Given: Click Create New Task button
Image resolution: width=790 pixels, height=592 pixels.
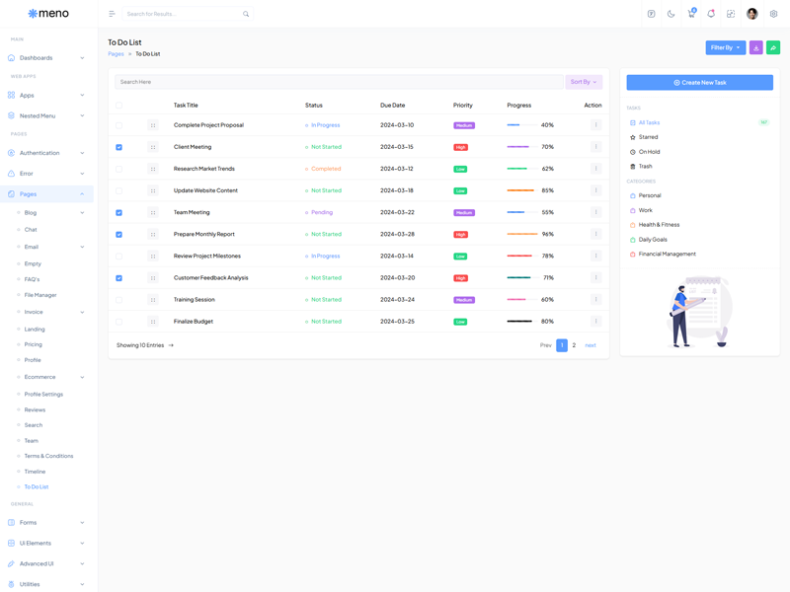Looking at the screenshot, I should [699, 83].
